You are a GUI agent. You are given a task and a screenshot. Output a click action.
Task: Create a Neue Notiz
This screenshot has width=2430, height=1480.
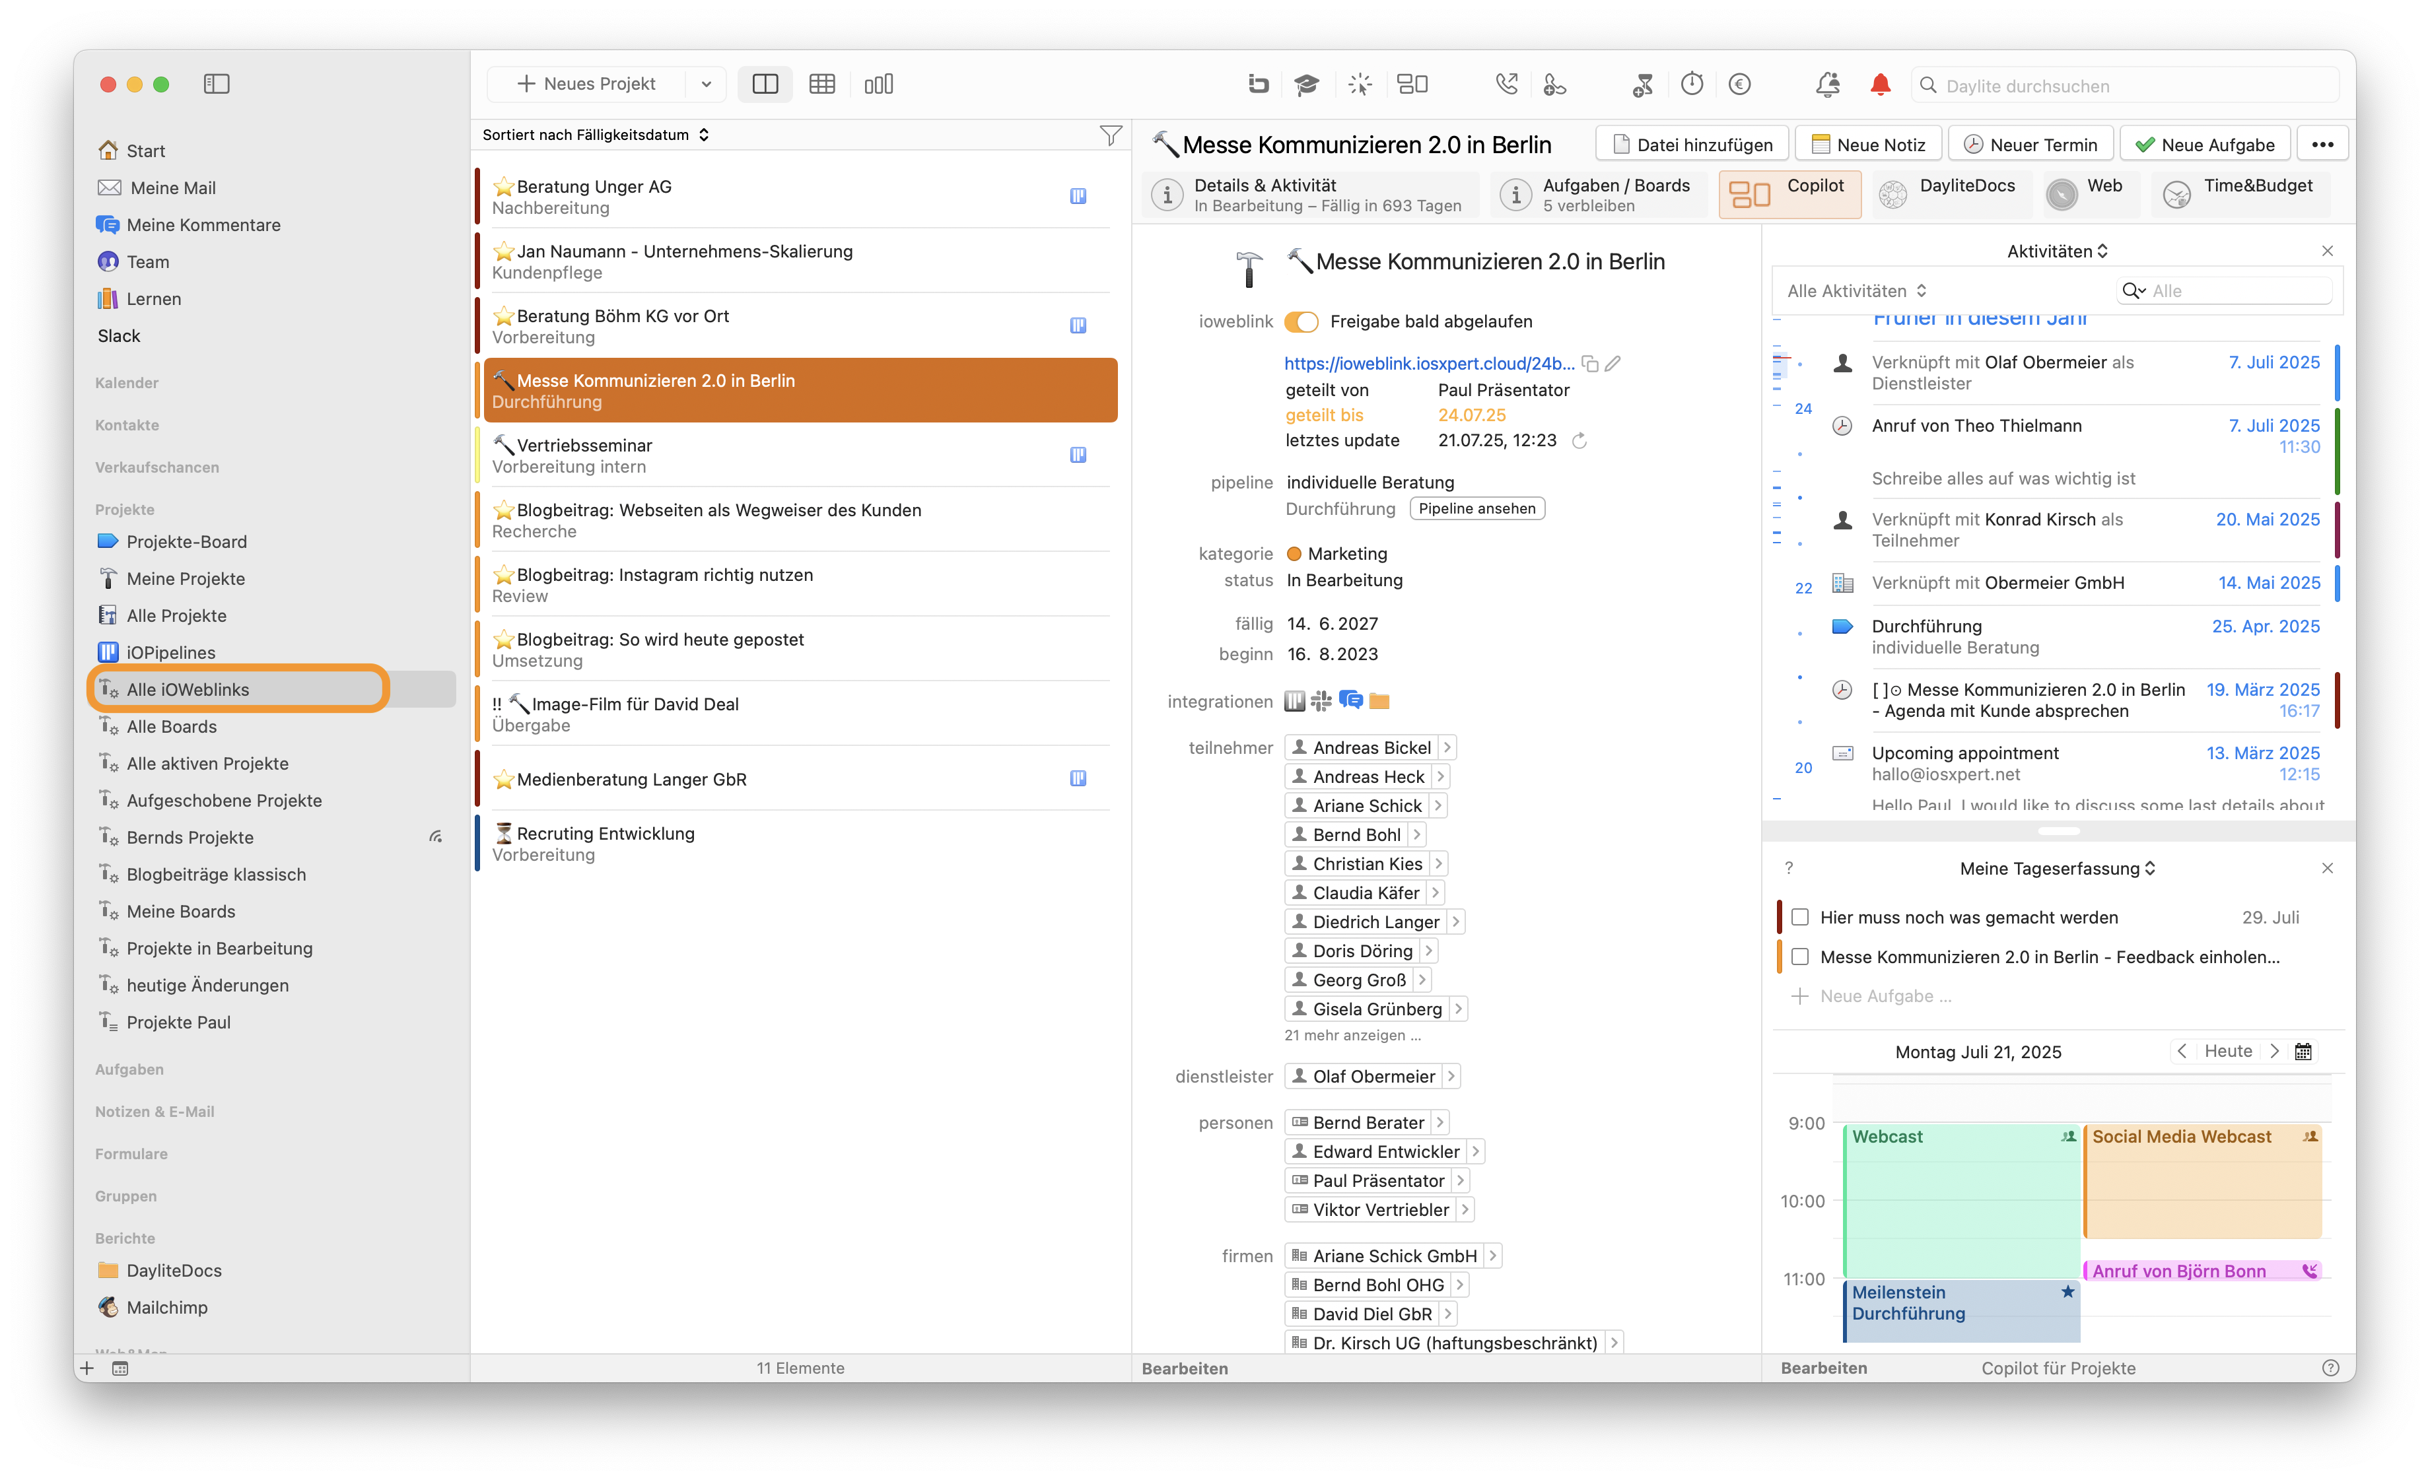[1868, 145]
